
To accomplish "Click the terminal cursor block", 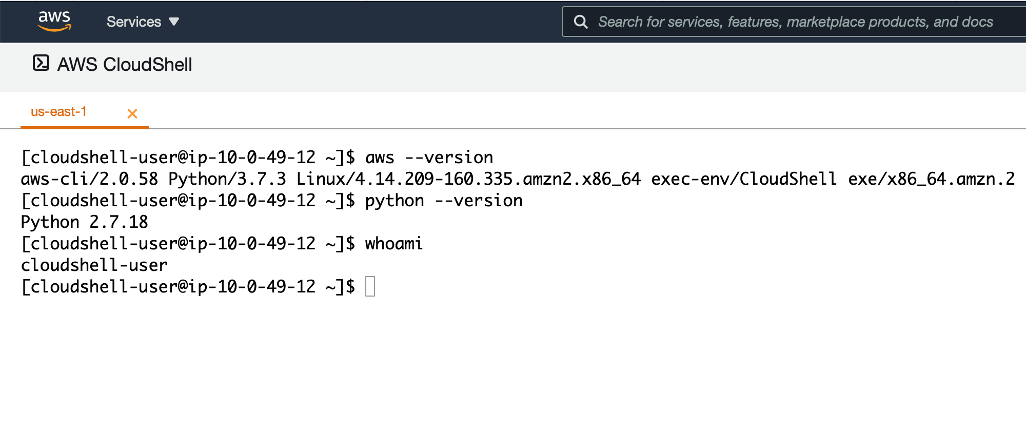I will coord(370,286).
